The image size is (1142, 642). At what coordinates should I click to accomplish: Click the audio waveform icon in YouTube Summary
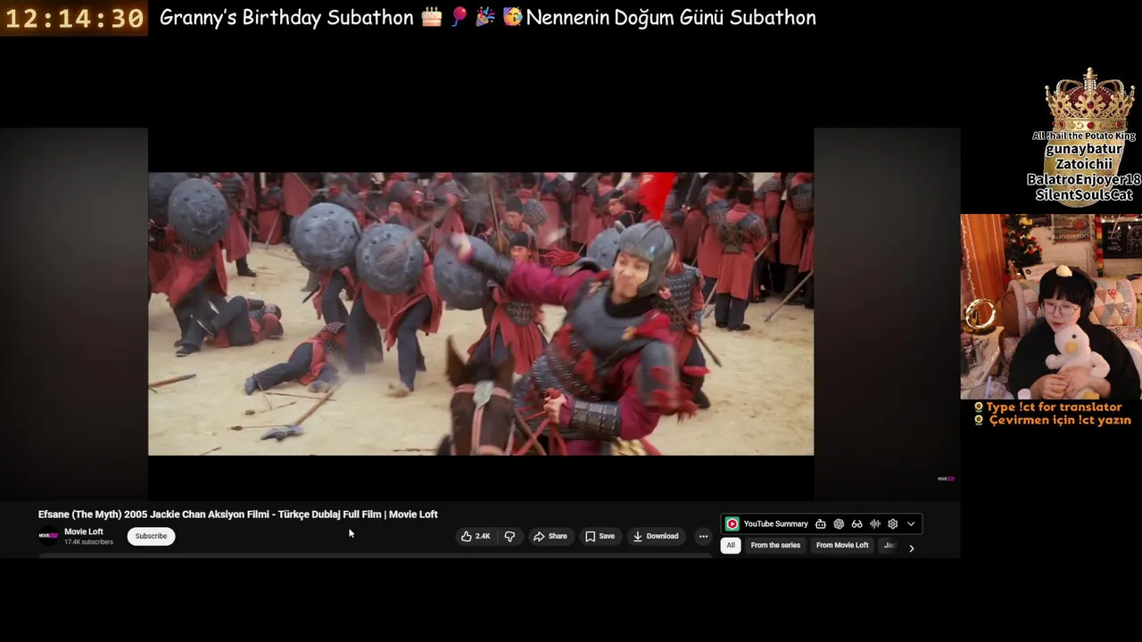pos(875,524)
